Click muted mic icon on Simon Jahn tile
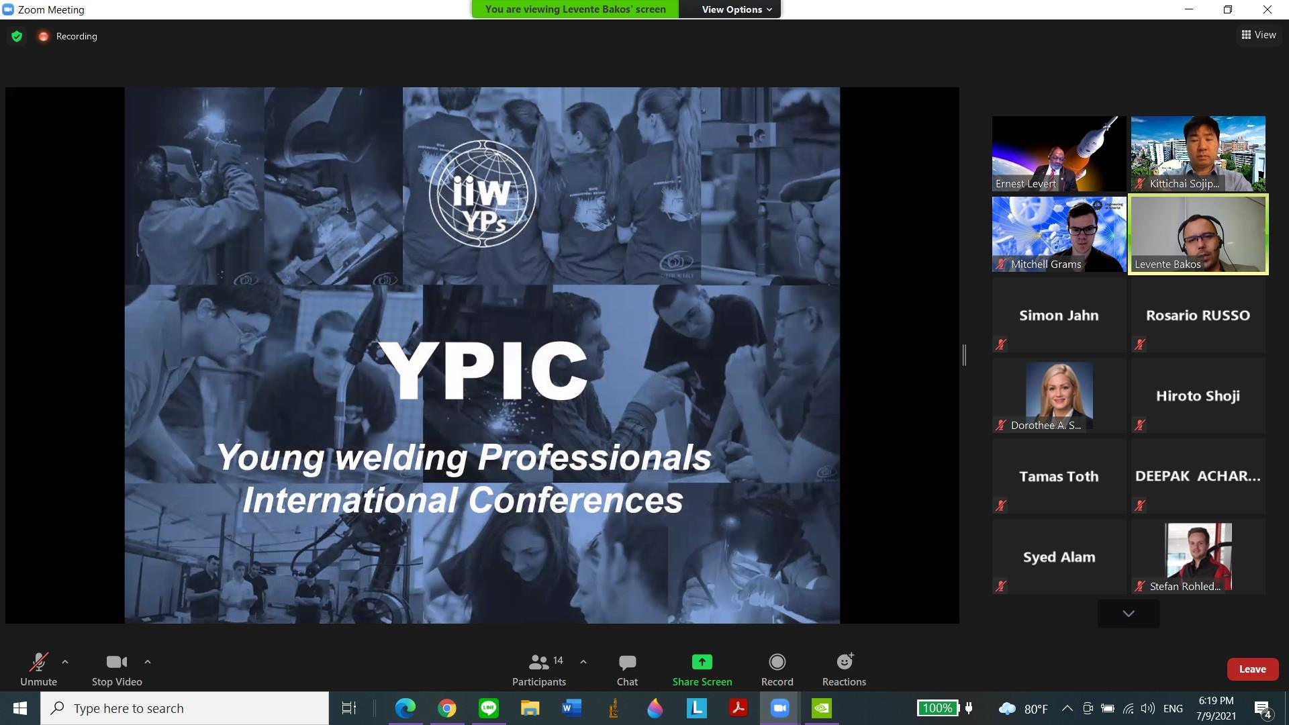This screenshot has height=725, width=1289. pos(1001,344)
